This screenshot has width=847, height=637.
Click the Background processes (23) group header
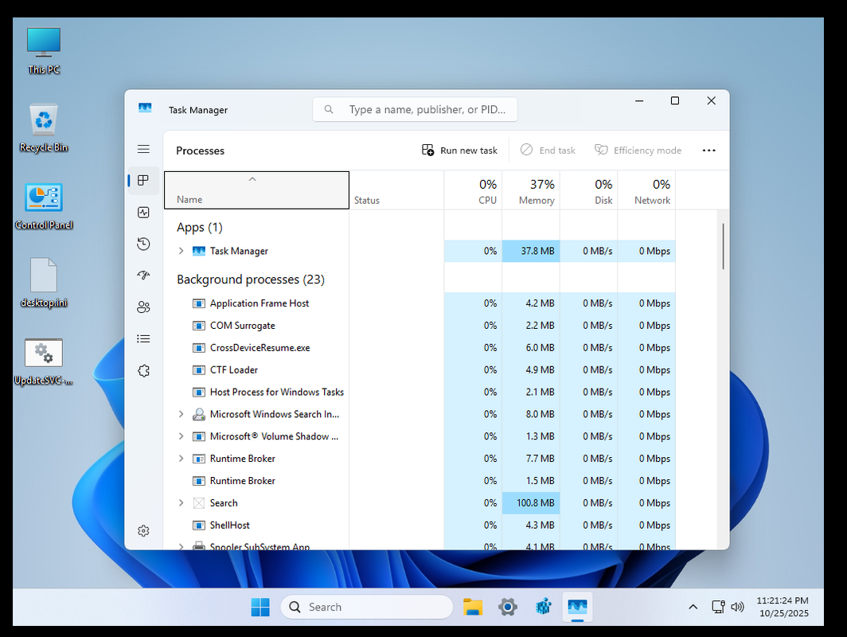point(251,279)
